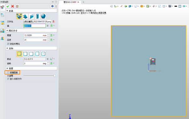Confirm with the green checkmark OK icon
This screenshot has width=189, height=119.
(8, 6)
